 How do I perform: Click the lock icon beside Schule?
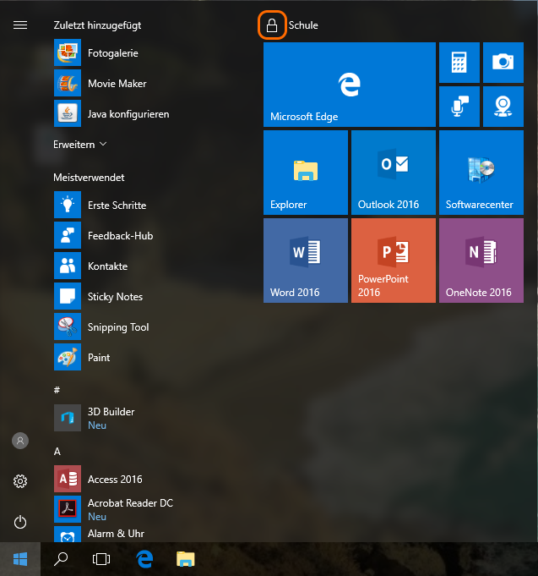coord(271,25)
